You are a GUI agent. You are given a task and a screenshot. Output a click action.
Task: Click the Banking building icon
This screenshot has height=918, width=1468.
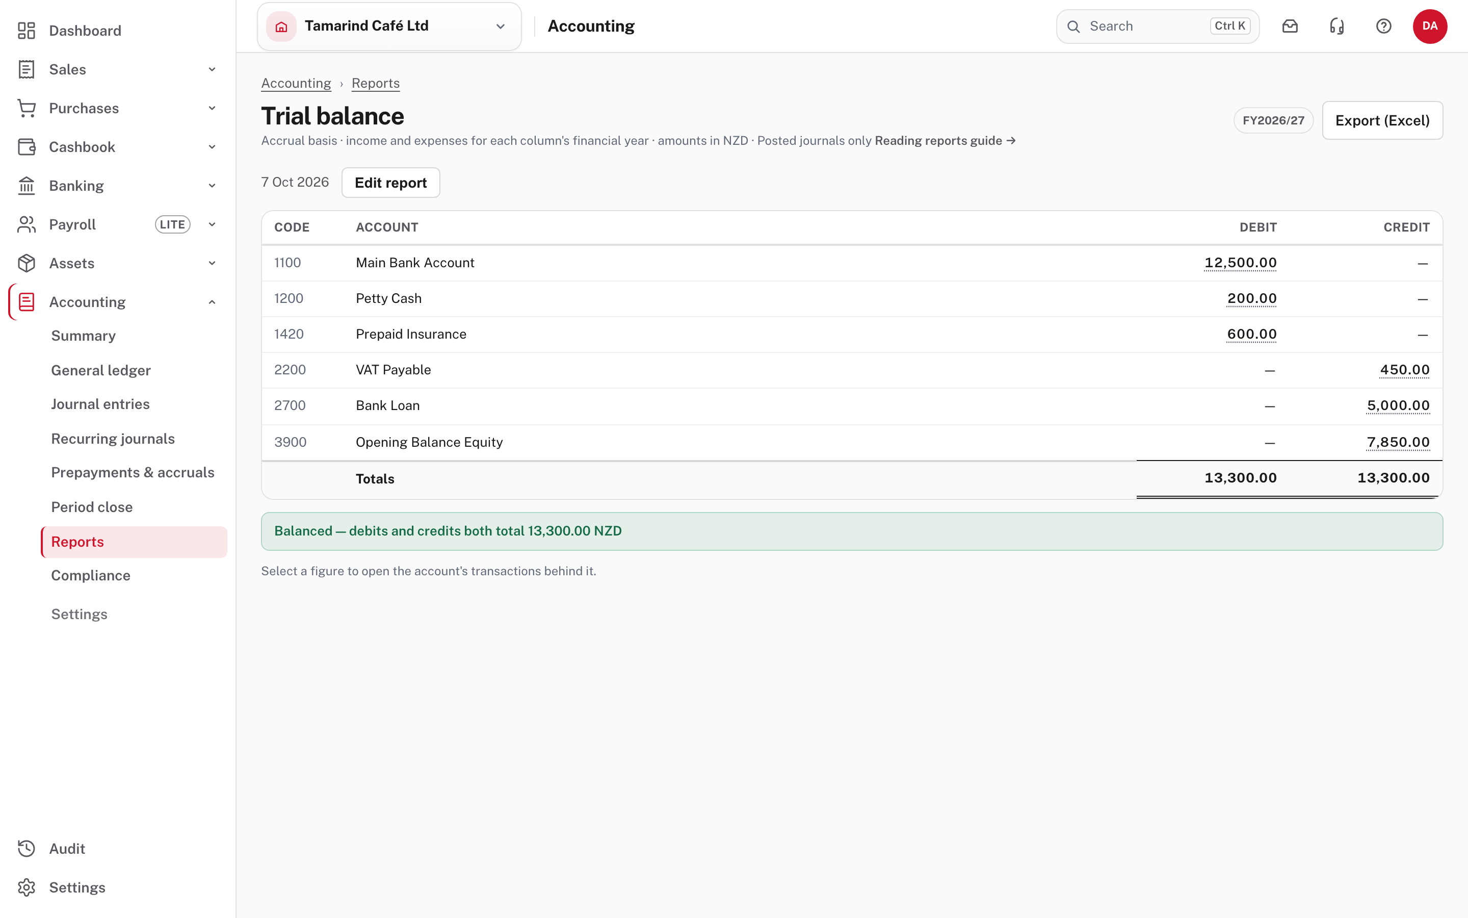[x=26, y=186]
